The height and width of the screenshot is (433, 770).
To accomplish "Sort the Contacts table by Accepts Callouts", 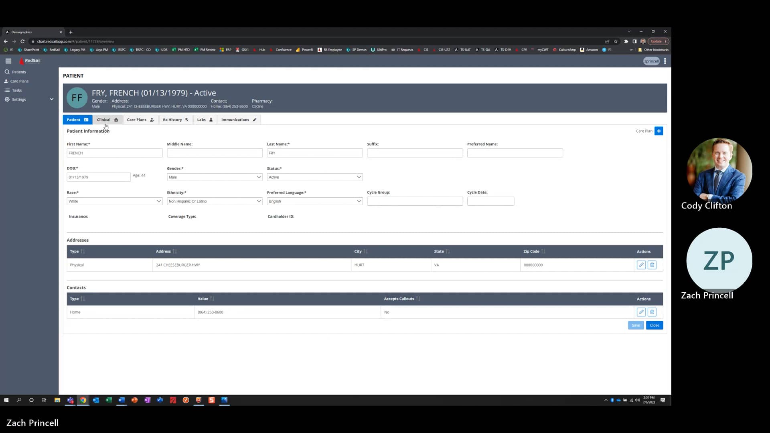I will pyautogui.click(x=417, y=298).
